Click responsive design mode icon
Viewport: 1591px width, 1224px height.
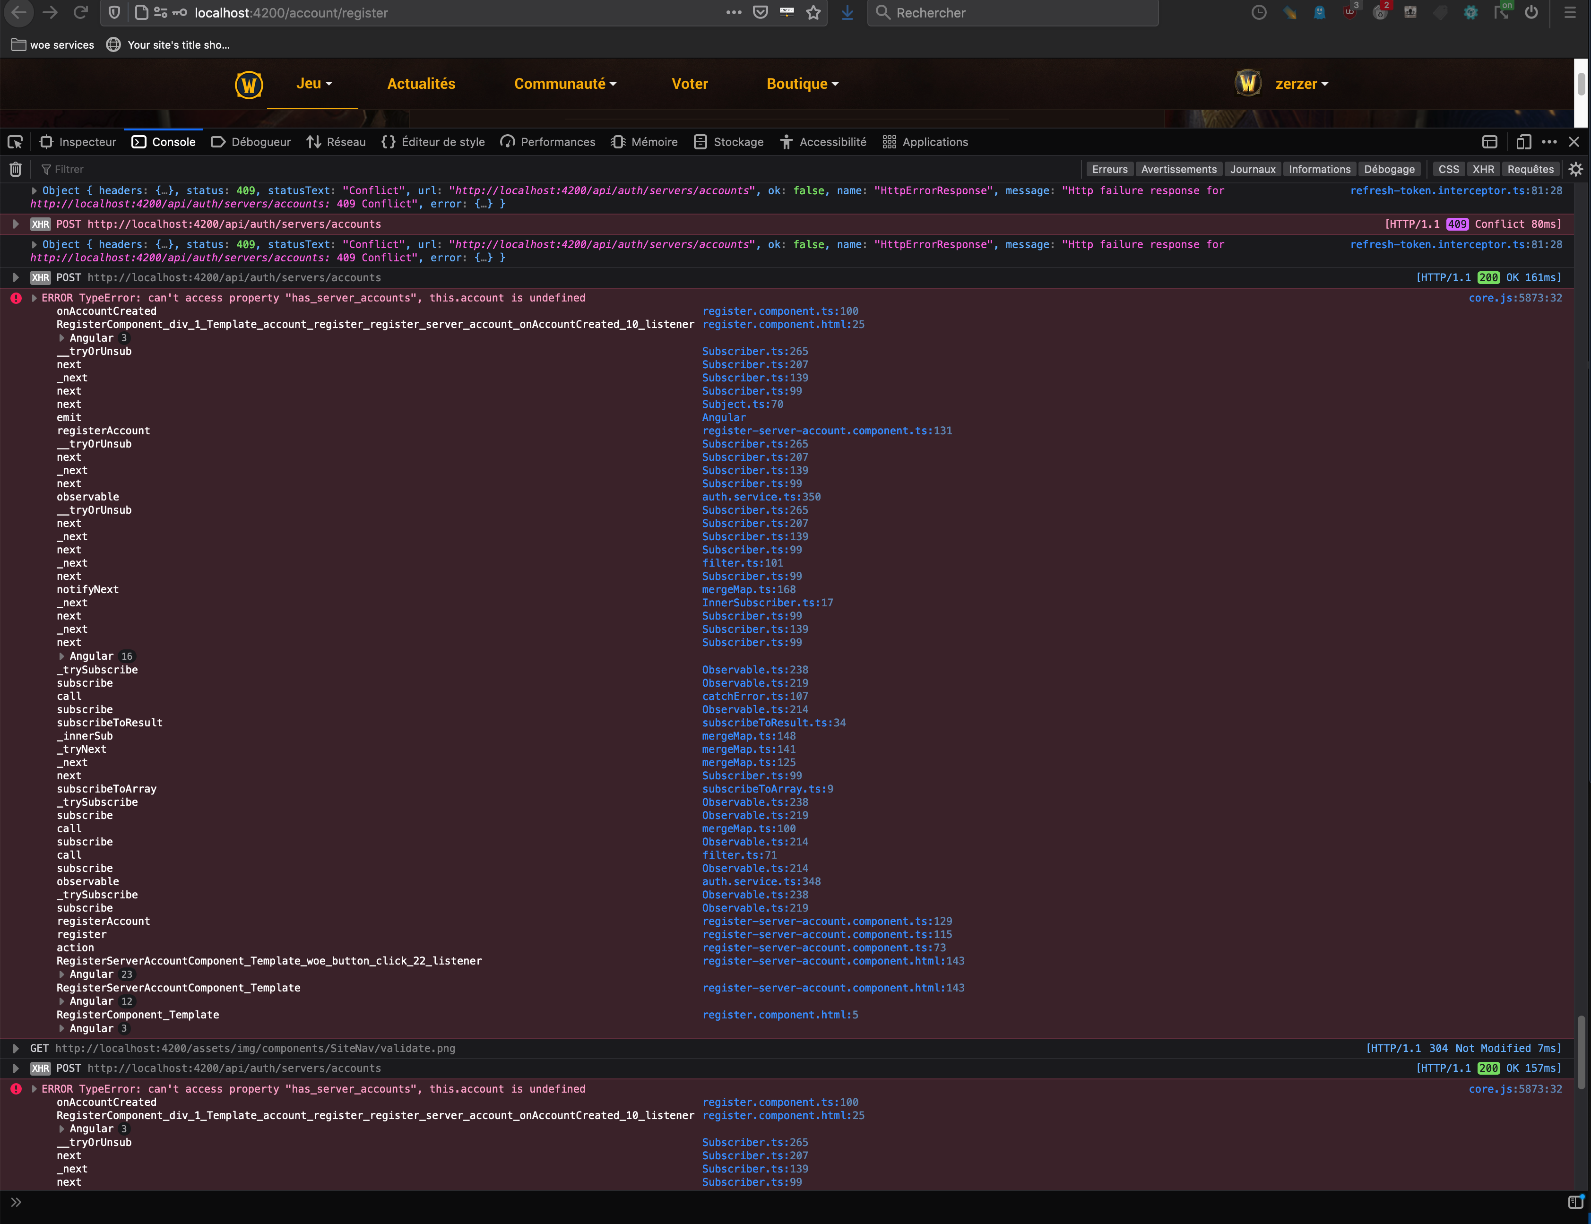point(1523,142)
